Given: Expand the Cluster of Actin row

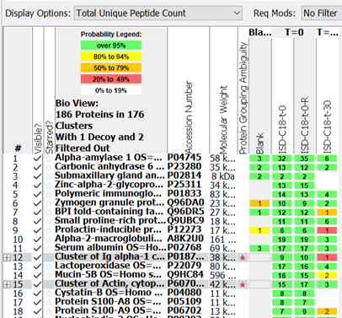Looking at the screenshot, I should (7, 284).
